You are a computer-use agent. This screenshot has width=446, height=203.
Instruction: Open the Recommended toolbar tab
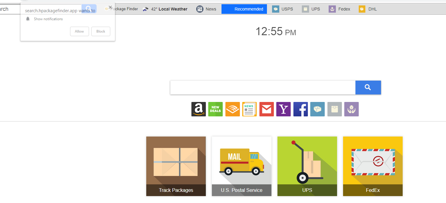[x=244, y=9]
